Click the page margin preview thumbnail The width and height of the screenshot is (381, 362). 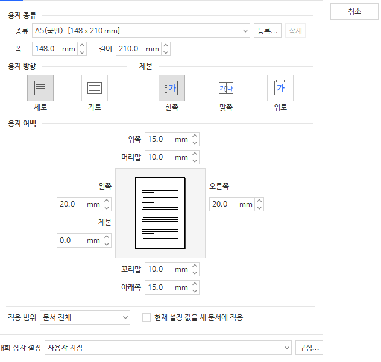coord(160,213)
